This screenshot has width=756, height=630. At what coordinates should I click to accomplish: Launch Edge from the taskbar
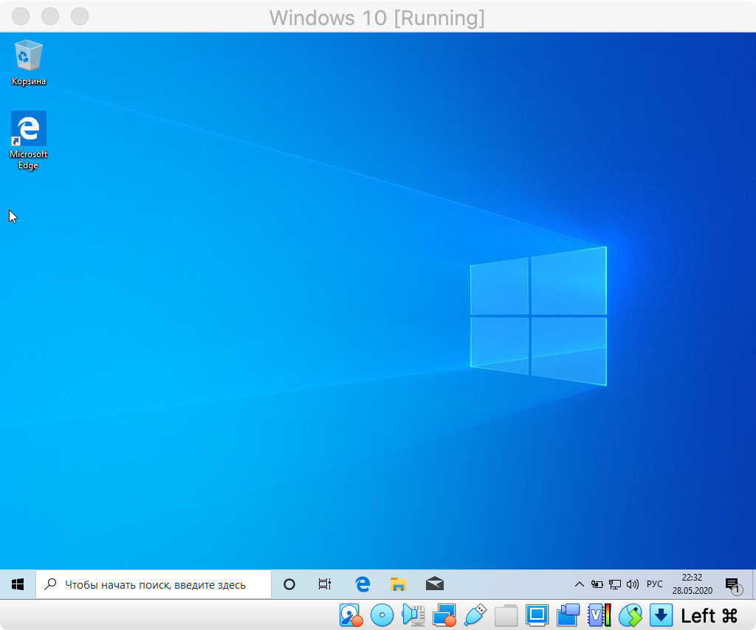pyautogui.click(x=362, y=584)
